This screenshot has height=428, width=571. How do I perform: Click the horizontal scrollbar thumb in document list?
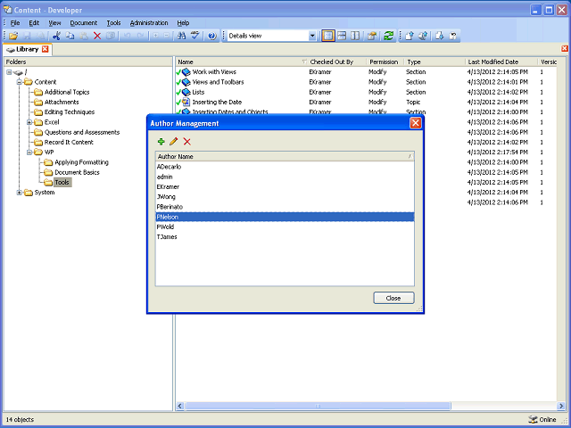click(318, 406)
